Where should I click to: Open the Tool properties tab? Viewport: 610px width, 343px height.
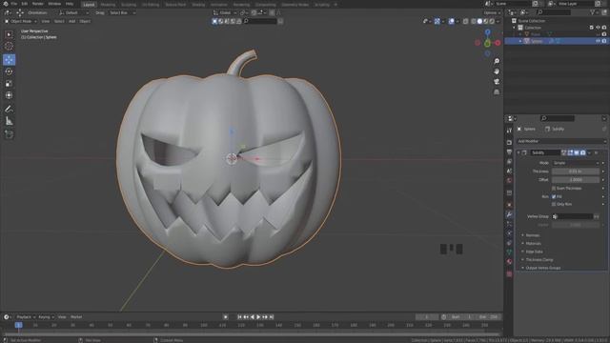pos(509,131)
